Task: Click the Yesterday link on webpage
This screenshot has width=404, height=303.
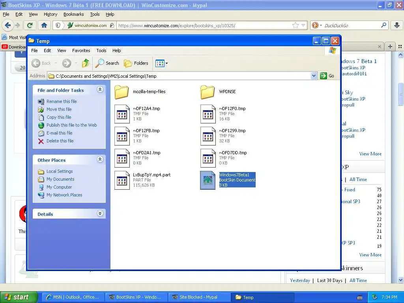Action: click(x=300, y=281)
